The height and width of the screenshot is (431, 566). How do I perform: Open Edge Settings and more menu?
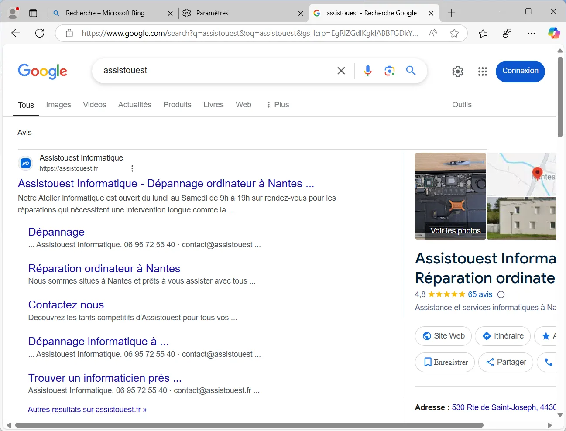pyautogui.click(x=531, y=33)
